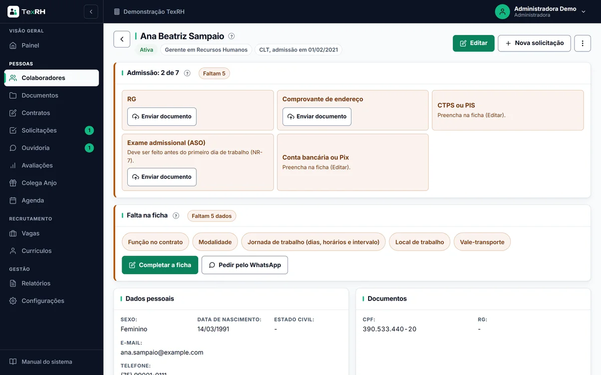Click the Modalidade chip
Screen dimensions: 601x375
coord(215,242)
